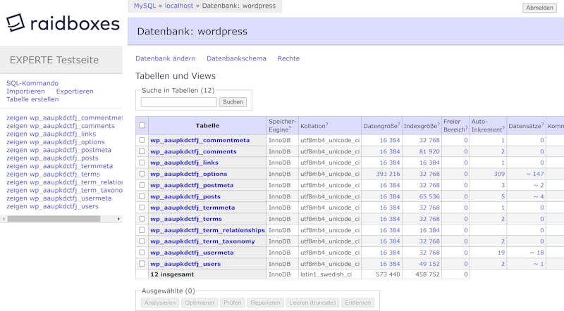The height and width of the screenshot is (311, 564).
Task: Click sidebar link zeigen wp_aaupkdctfj_links
Action: click(51, 134)
